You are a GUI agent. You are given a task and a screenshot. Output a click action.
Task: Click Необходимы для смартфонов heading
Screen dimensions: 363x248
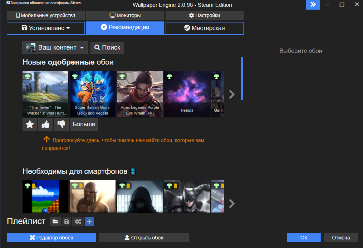point(75,171)
